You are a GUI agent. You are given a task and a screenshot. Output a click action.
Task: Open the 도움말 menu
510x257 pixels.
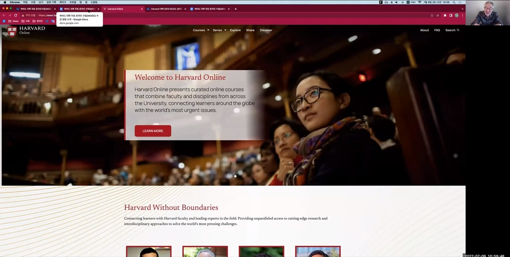tap(94, 2)
